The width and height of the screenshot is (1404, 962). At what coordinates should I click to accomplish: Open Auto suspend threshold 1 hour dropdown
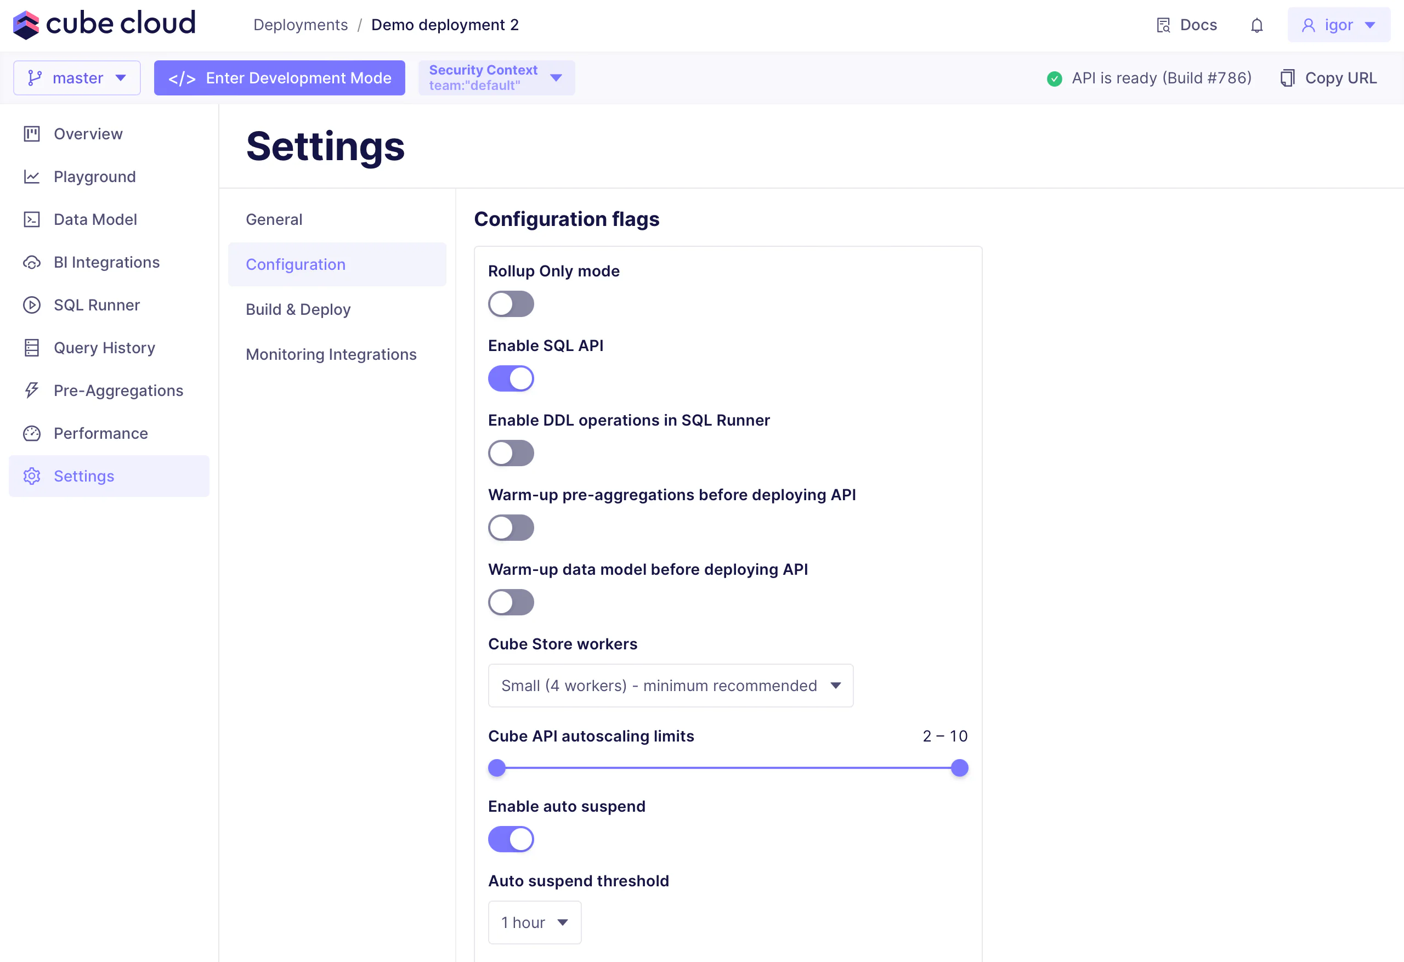coord(534,923)
